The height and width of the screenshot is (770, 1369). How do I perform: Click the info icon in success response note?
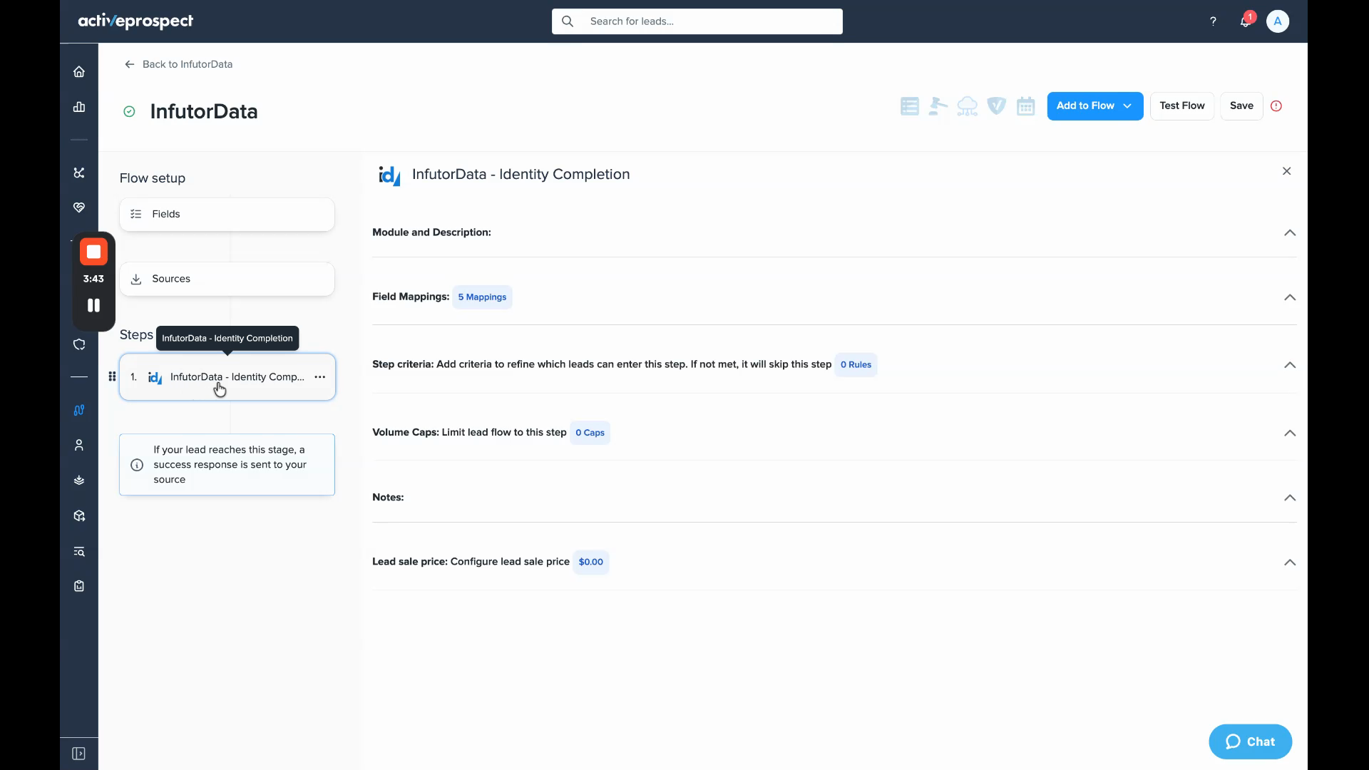pyautogui.click(x=137, y=465)
